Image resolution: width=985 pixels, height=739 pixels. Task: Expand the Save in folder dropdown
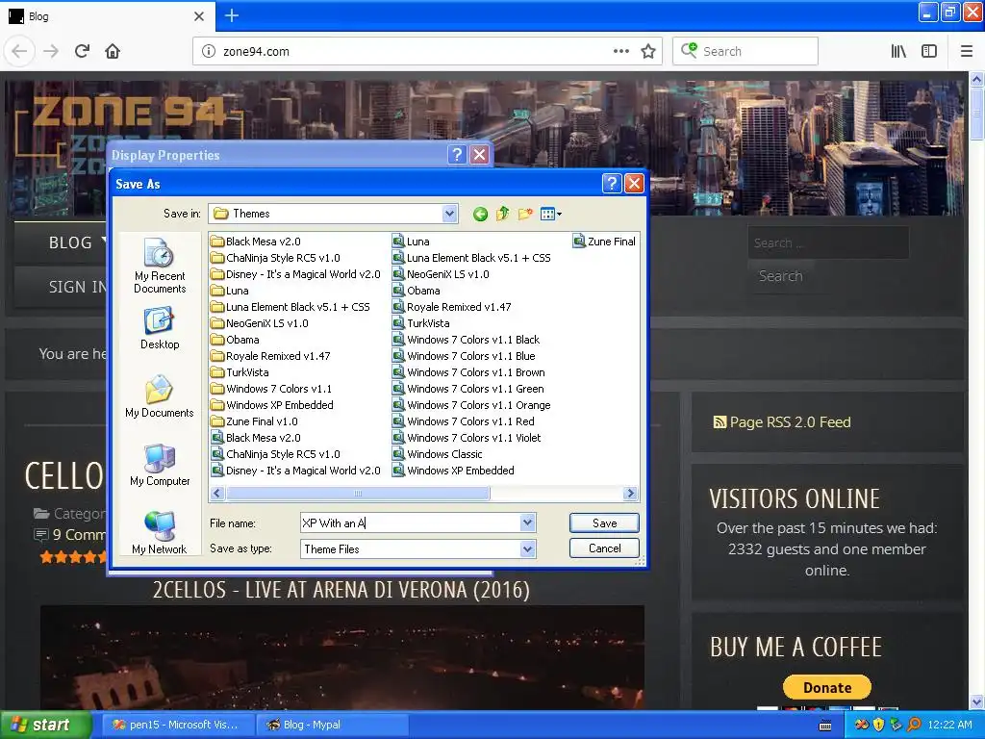pyautogui.click(x=449, y=214)
